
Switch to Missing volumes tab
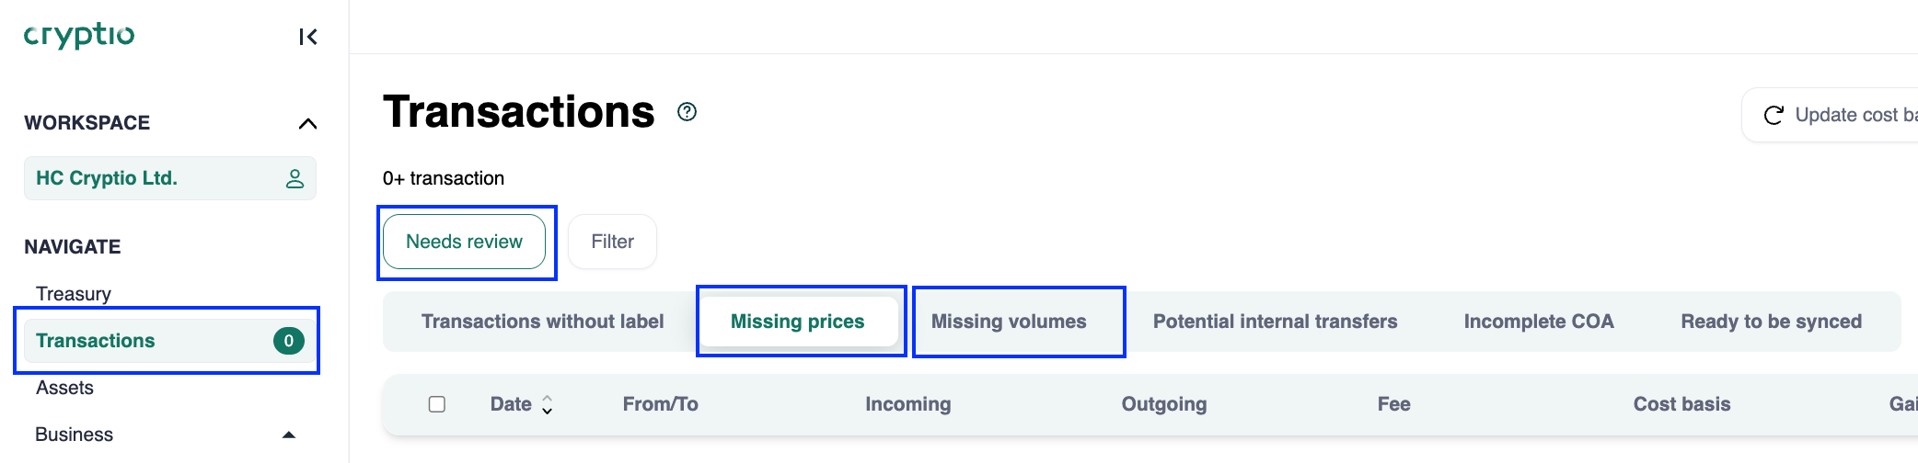(1009, 322)
